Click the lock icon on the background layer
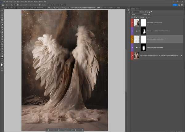Screen dimensions: 185x132 pos(181,56)
